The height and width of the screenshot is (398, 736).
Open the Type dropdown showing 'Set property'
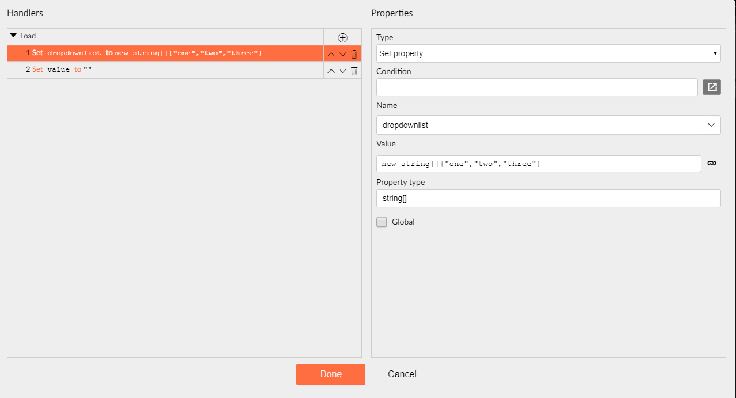click(548, 53)
